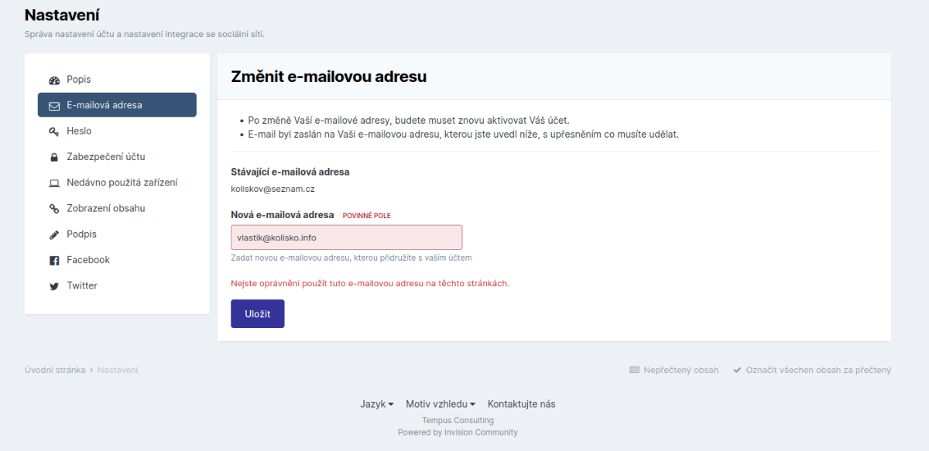
Task: Click the laptop icon for recent devices
Action: (54, 183)
